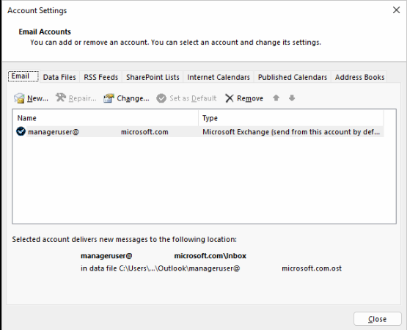407x330 pixels.
Task: Click the default account checkmark icon beside manageruser
Action: tap(21, 131)
